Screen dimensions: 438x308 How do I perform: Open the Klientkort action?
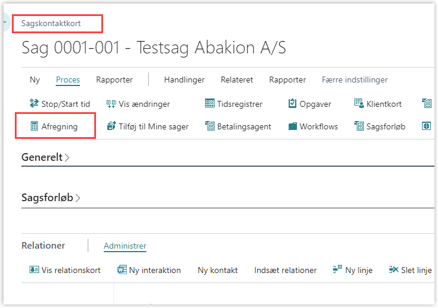click(x=378, y=104)
